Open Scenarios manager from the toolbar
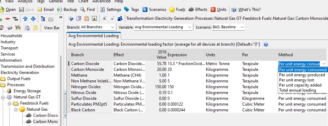 click(154, 10)
